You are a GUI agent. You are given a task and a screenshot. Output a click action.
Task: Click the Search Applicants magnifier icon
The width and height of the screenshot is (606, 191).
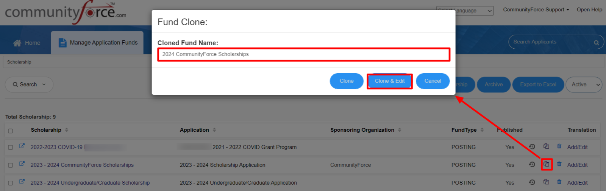[x=596, y=43]
